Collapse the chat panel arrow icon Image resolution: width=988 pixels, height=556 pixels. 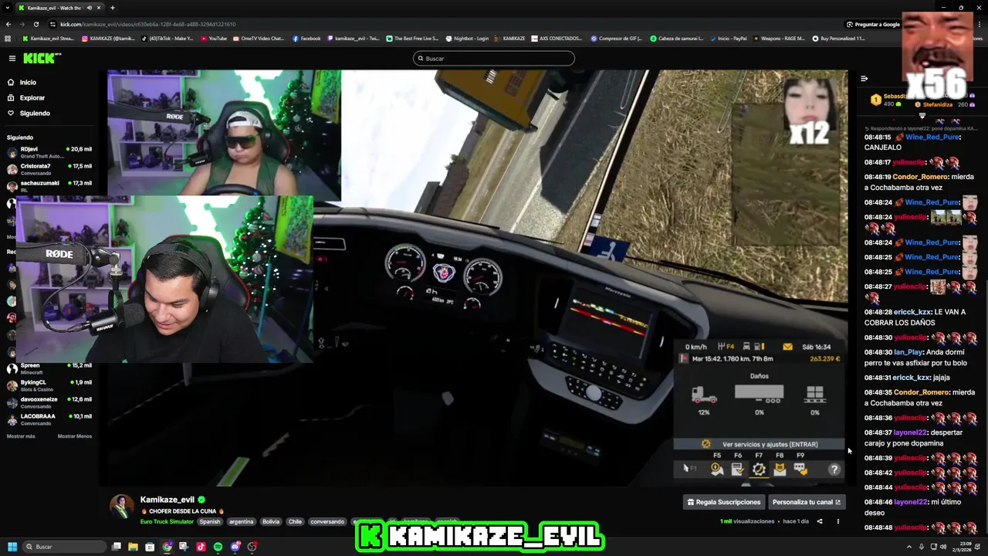(x=864, y=79)
